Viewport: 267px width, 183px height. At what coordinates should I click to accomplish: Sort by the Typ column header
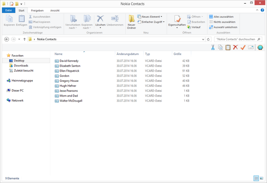click(158, 54)
